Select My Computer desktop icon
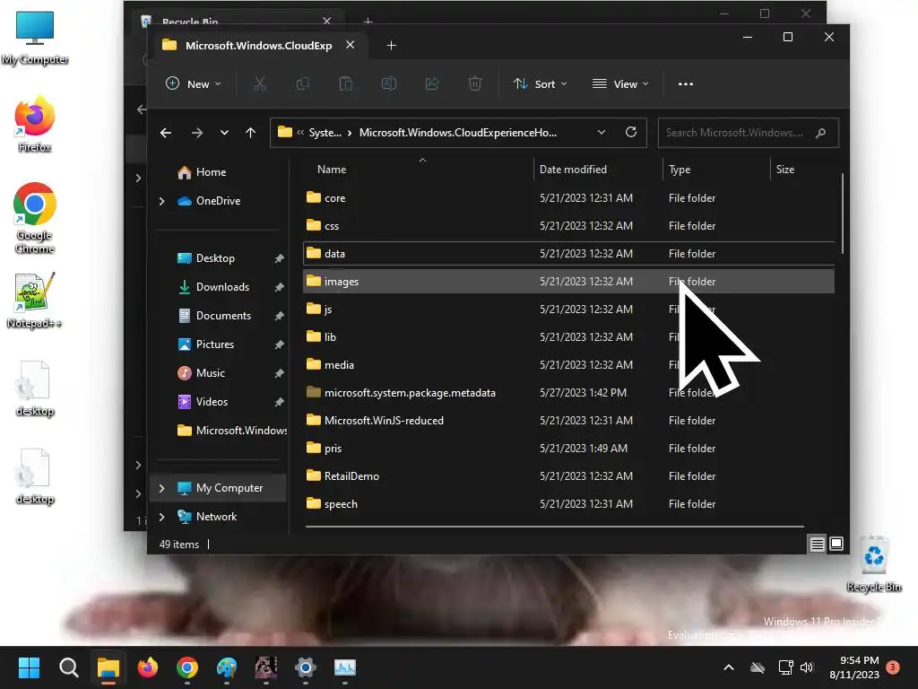 coord(35,38)
